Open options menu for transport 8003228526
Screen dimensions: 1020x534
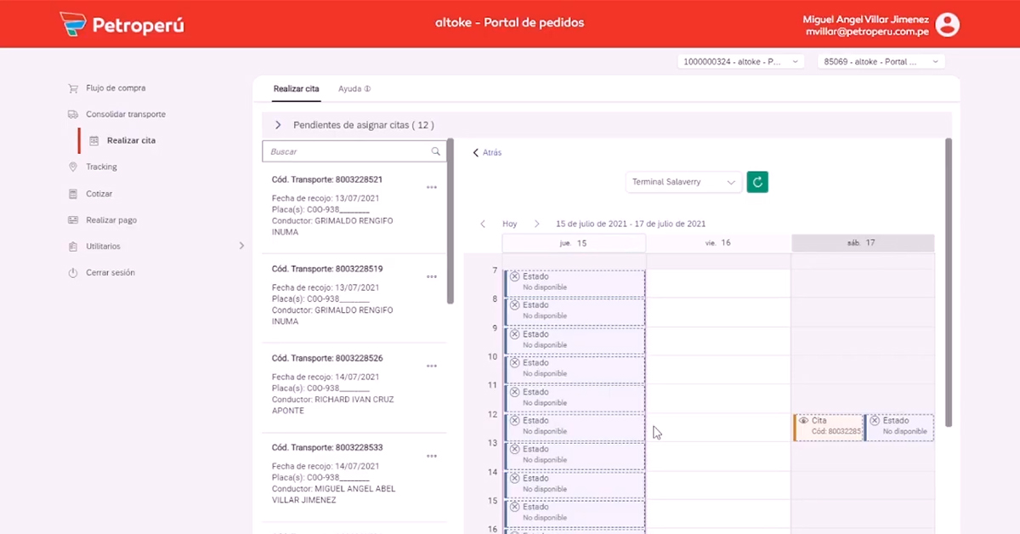(432, 366)
